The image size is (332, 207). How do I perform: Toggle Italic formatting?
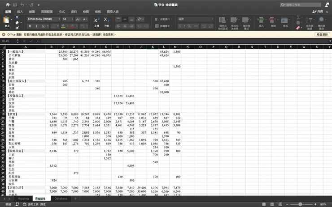click(x=36, y=26)
